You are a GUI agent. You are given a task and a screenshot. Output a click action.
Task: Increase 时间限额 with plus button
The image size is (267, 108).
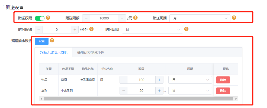point(75,29)
